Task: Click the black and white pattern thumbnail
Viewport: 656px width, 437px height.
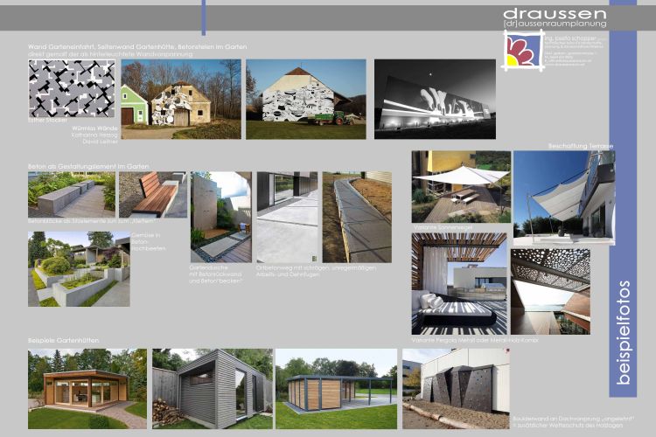Action: [x=71, y=89]
